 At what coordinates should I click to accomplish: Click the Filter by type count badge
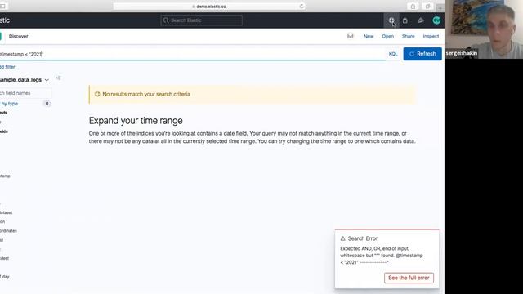point(47,104)
